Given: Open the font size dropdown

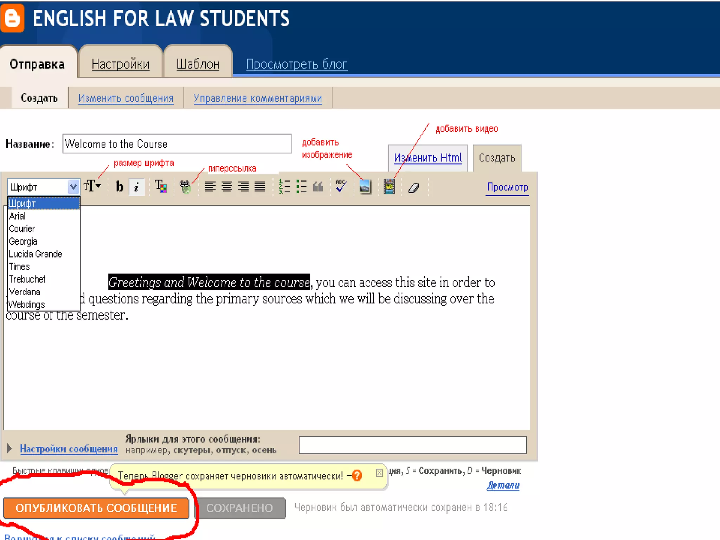Looking at the screenshot, I should pyautogui.click(x=92, y=186).
